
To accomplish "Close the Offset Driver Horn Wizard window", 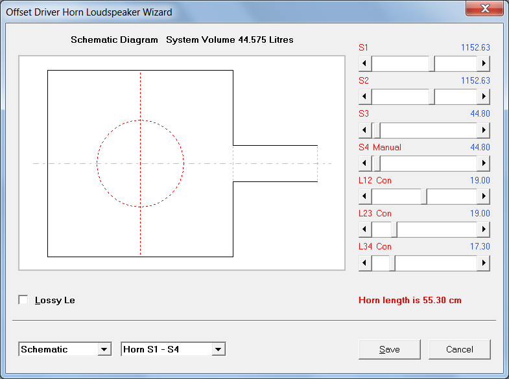I will [x=484, y=8].
